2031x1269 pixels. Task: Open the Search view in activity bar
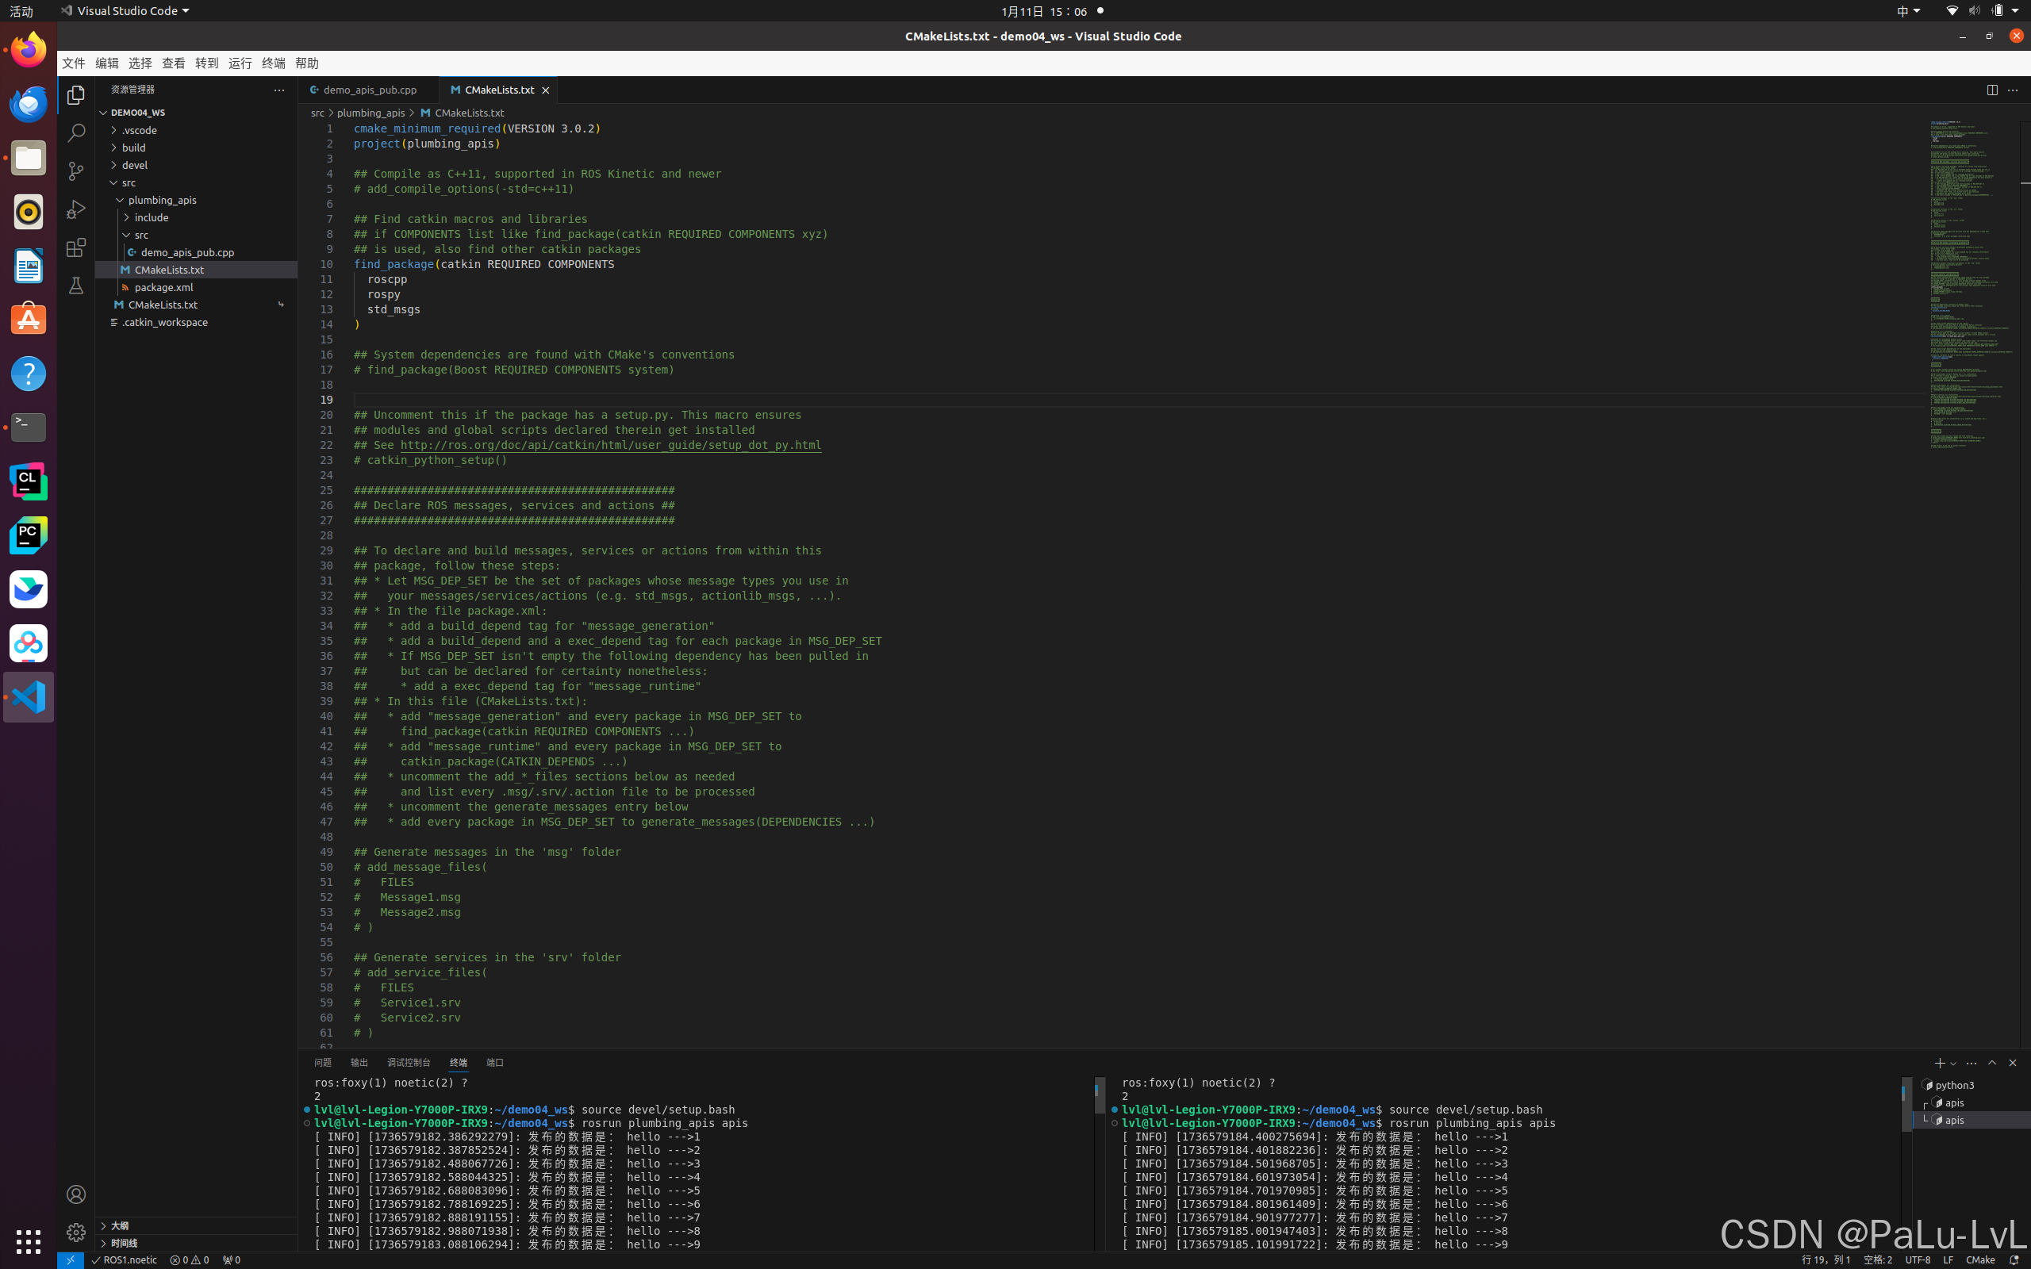pyautogui.click(x=75, y=132)
